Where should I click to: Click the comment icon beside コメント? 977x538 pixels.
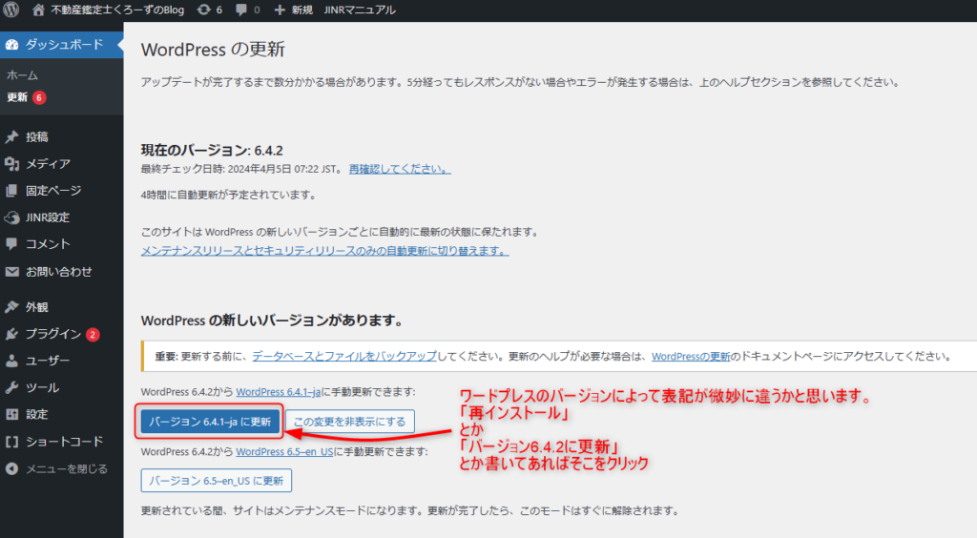pos(11,244)
